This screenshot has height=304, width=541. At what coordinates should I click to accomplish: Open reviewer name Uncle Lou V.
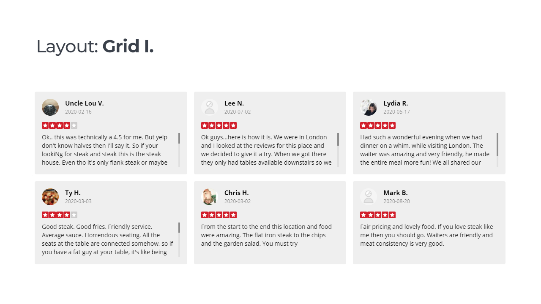(x=85, y=103)
